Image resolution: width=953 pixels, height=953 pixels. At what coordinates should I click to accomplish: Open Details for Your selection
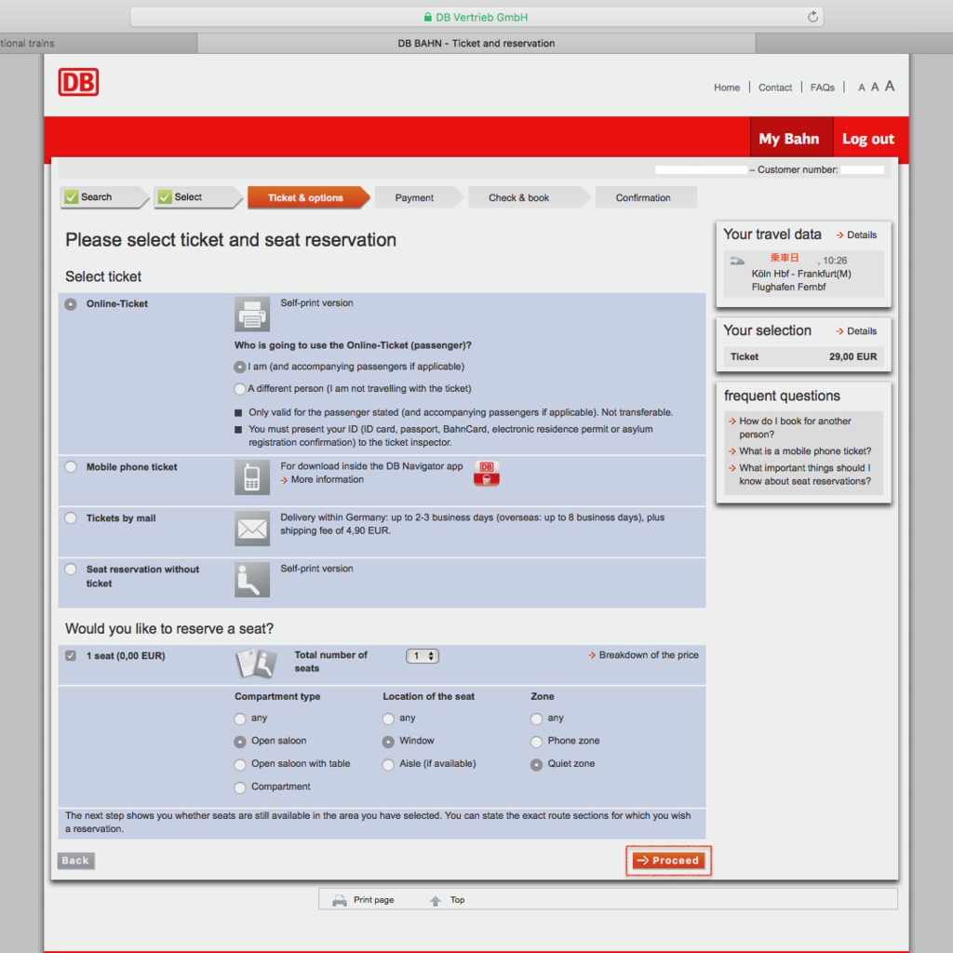(x=856, y=331)
